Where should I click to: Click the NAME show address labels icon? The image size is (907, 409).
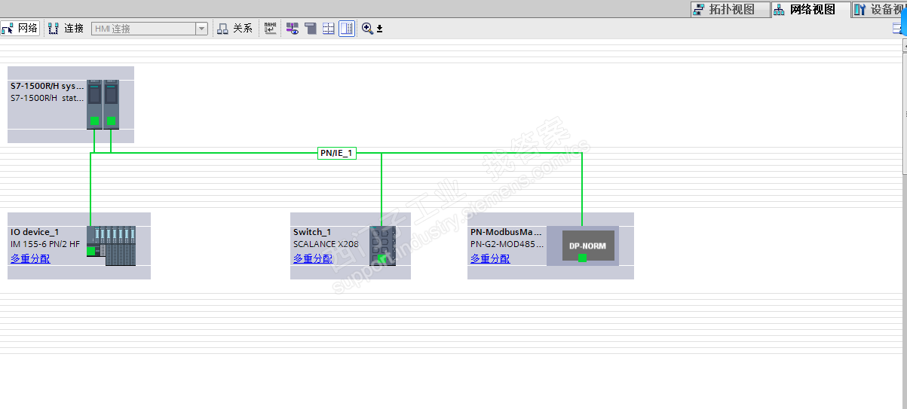(271, 29)
